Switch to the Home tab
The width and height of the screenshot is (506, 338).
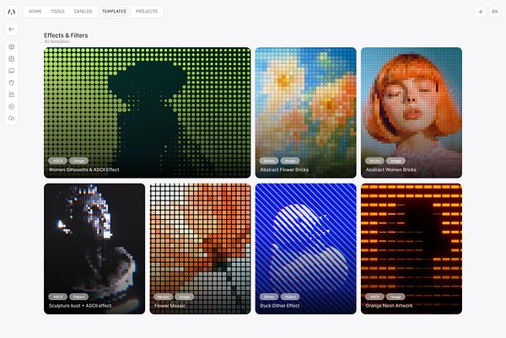(35, 11)
